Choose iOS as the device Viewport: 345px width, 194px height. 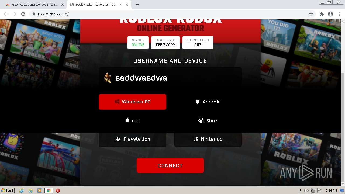(x=133, y=120)
